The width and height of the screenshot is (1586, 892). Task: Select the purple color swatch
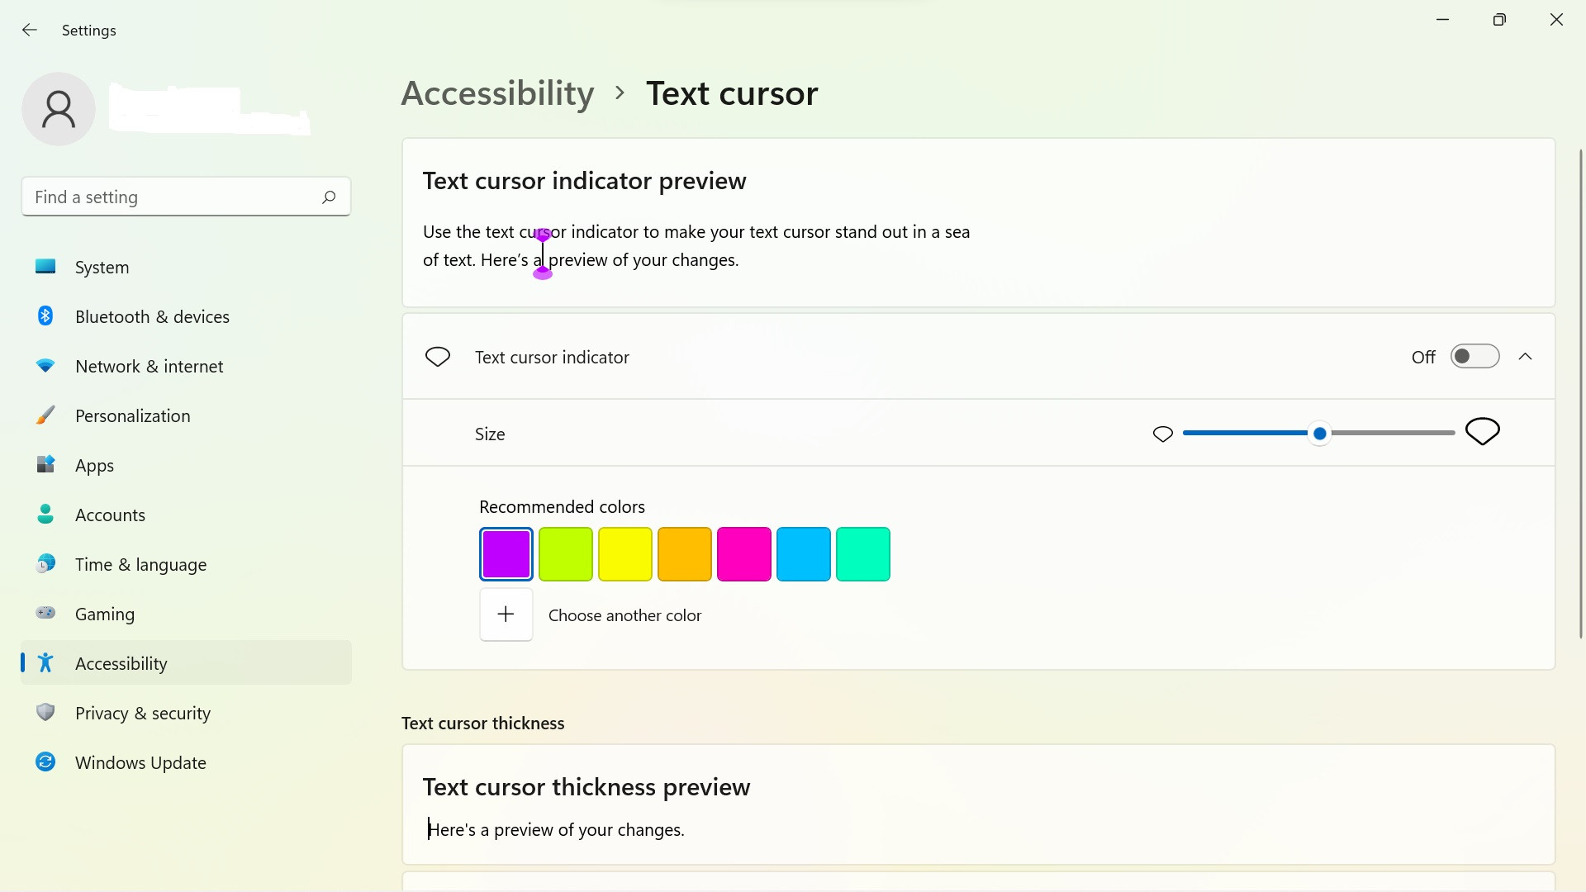506,554
